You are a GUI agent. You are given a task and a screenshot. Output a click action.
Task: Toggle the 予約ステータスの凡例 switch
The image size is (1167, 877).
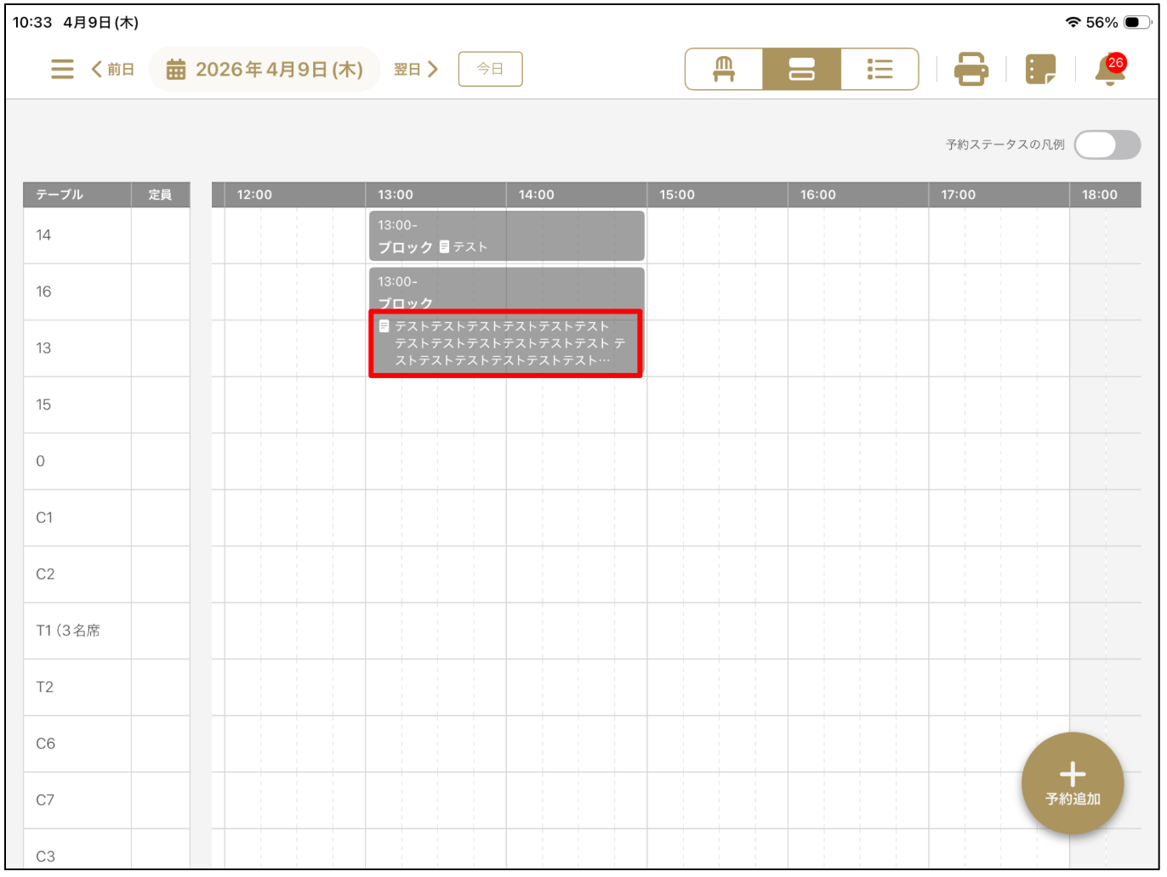tap(1107, 144)
